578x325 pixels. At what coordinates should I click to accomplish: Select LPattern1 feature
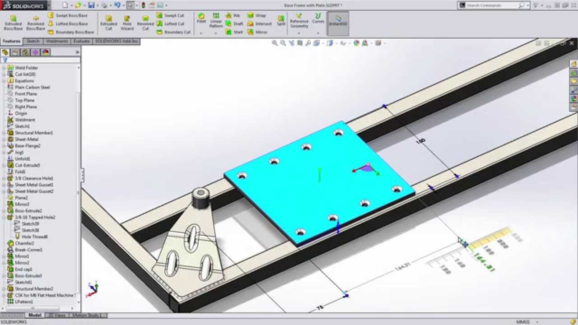(x=24, y=302)
